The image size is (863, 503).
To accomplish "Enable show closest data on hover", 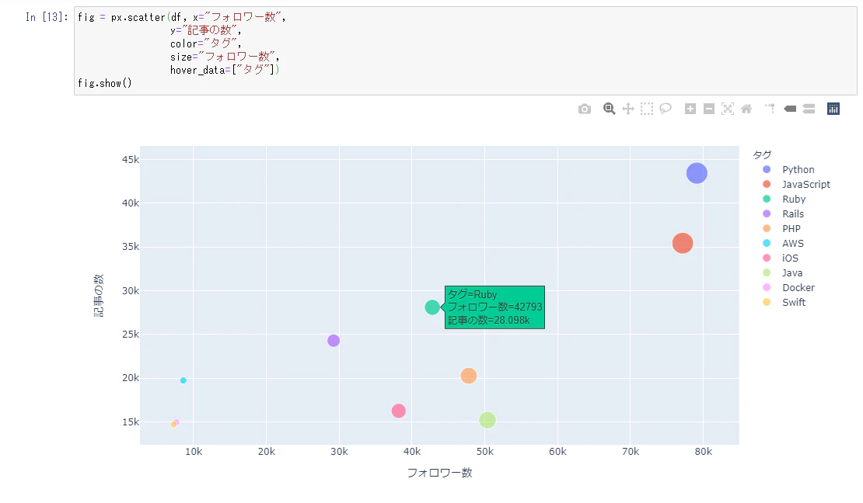I will (x=790, y=109).
